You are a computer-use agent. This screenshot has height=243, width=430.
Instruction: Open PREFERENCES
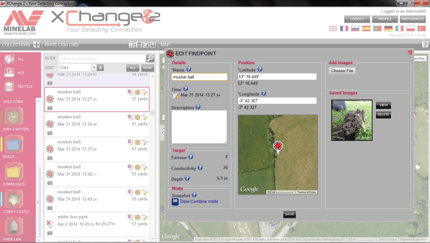click(x=413, y=19)
